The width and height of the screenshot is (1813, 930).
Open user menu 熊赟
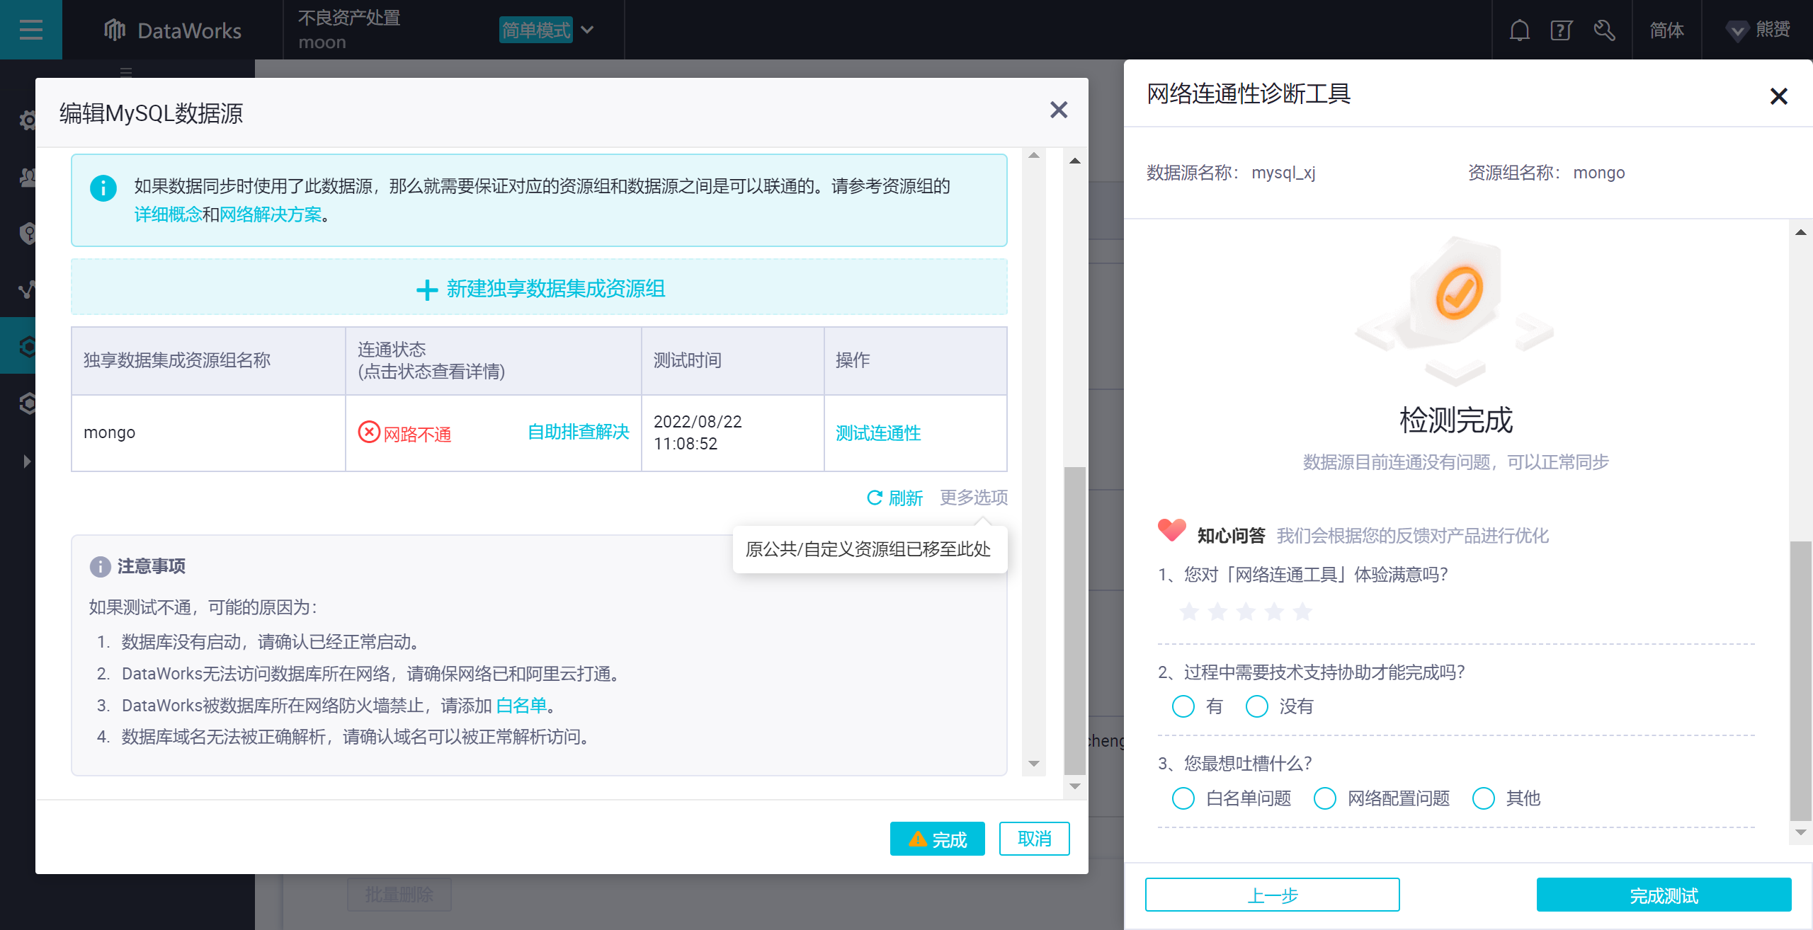[x=1758, y=30]
